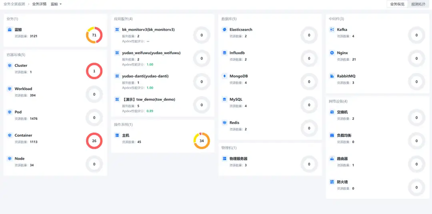432x214 pixels.
Task: Click the 蓝鲸 business icon
Action: click(x=9, y=29)
